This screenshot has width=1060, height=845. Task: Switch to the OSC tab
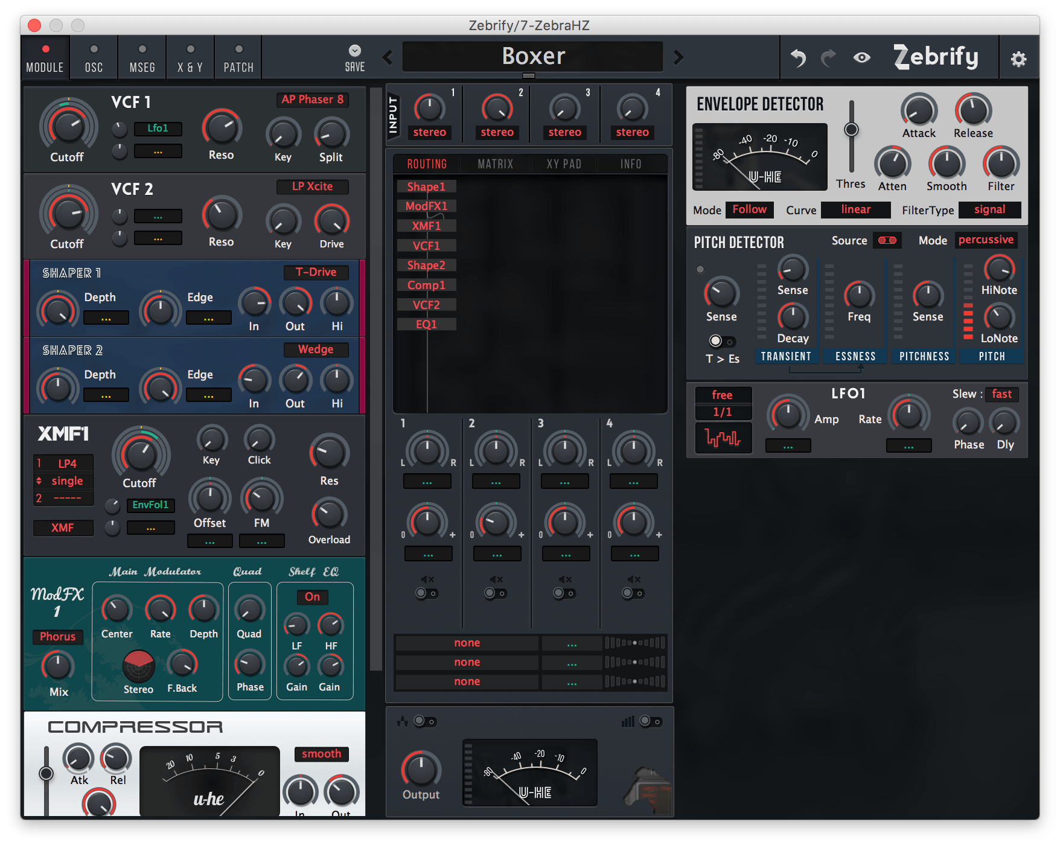94,58
